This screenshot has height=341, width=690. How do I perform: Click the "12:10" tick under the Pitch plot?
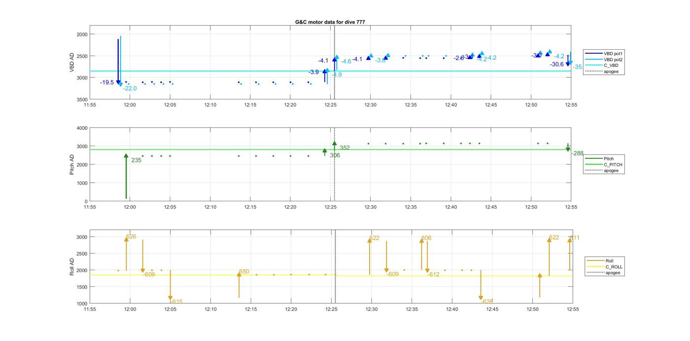click(x=210, y=207)
